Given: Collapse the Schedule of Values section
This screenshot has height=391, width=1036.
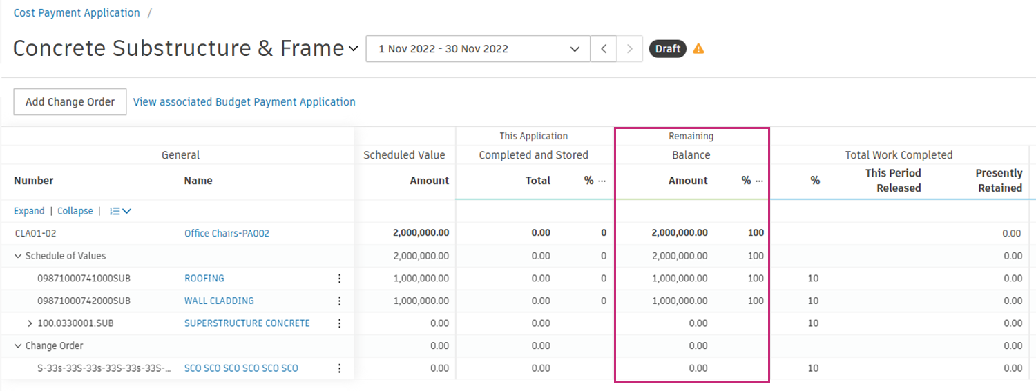Looking at the screenshot, I should pyautogui.click(x=18, y=256).
